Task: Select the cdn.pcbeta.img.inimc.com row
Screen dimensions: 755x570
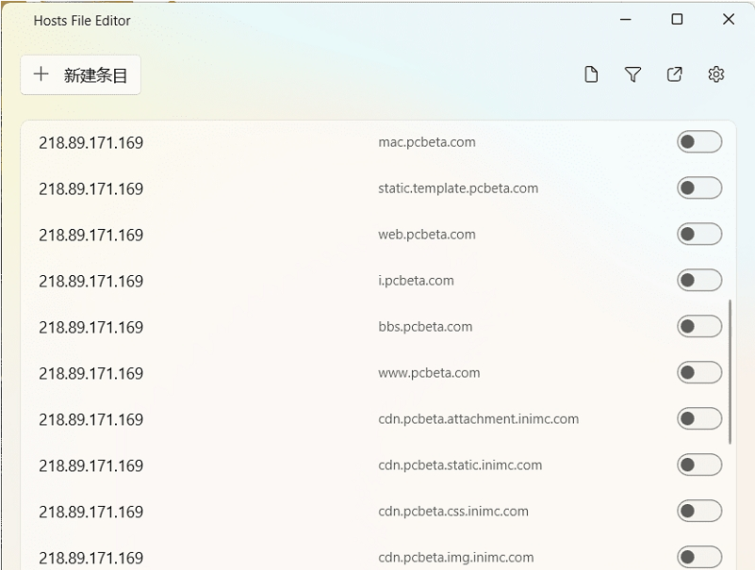Action: click(283, 557)
